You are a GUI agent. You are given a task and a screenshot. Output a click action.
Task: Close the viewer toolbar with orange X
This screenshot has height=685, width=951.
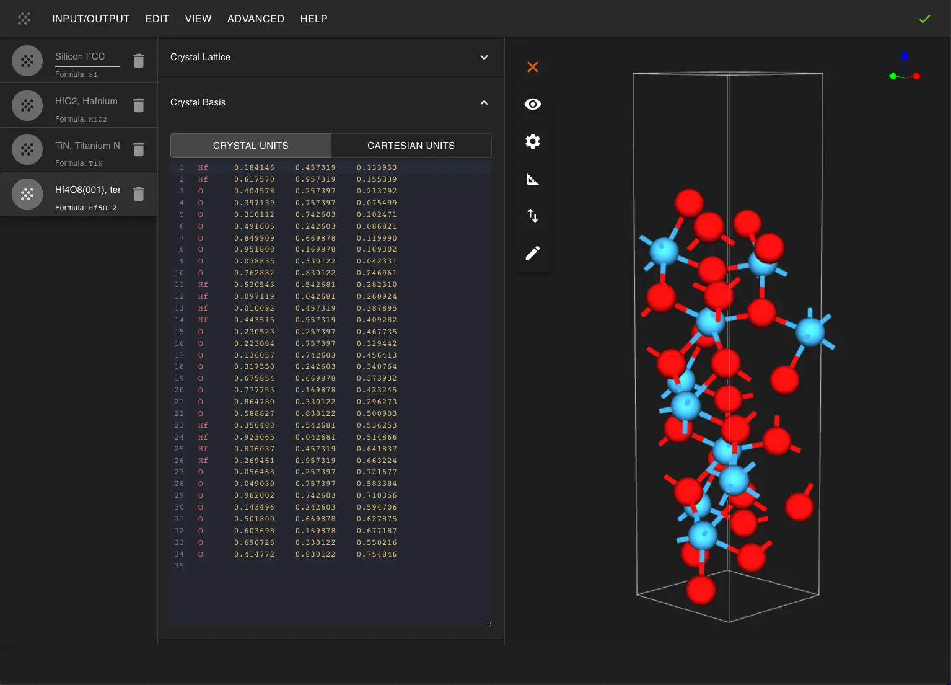pos(533,67)
